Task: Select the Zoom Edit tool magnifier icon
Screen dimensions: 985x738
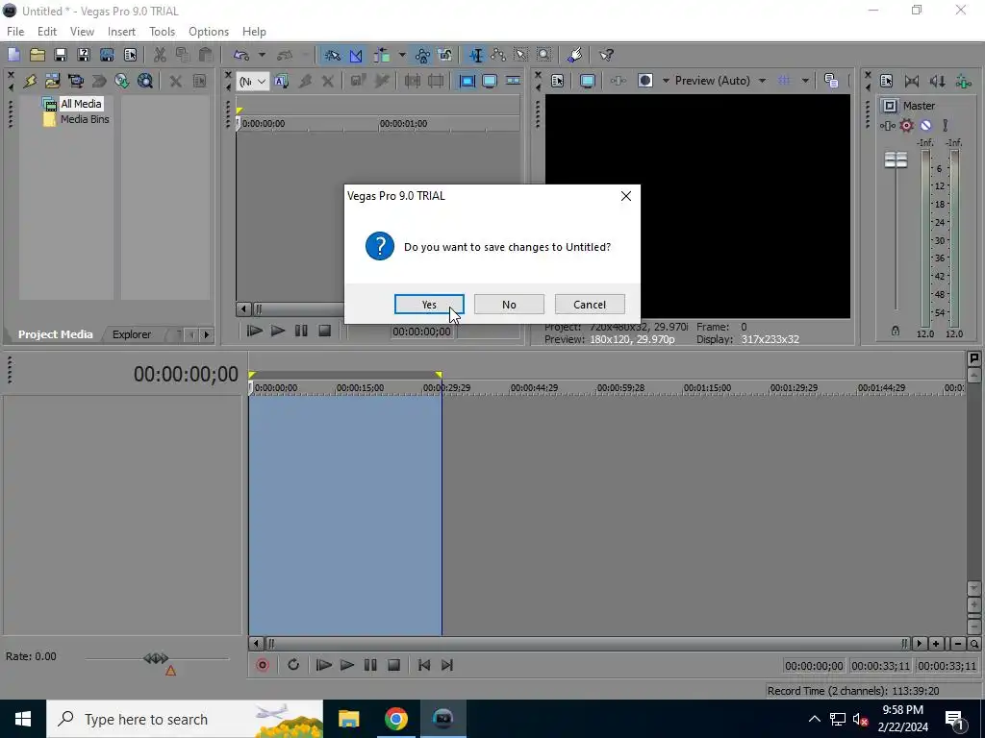Action: (x=544, y=55)
